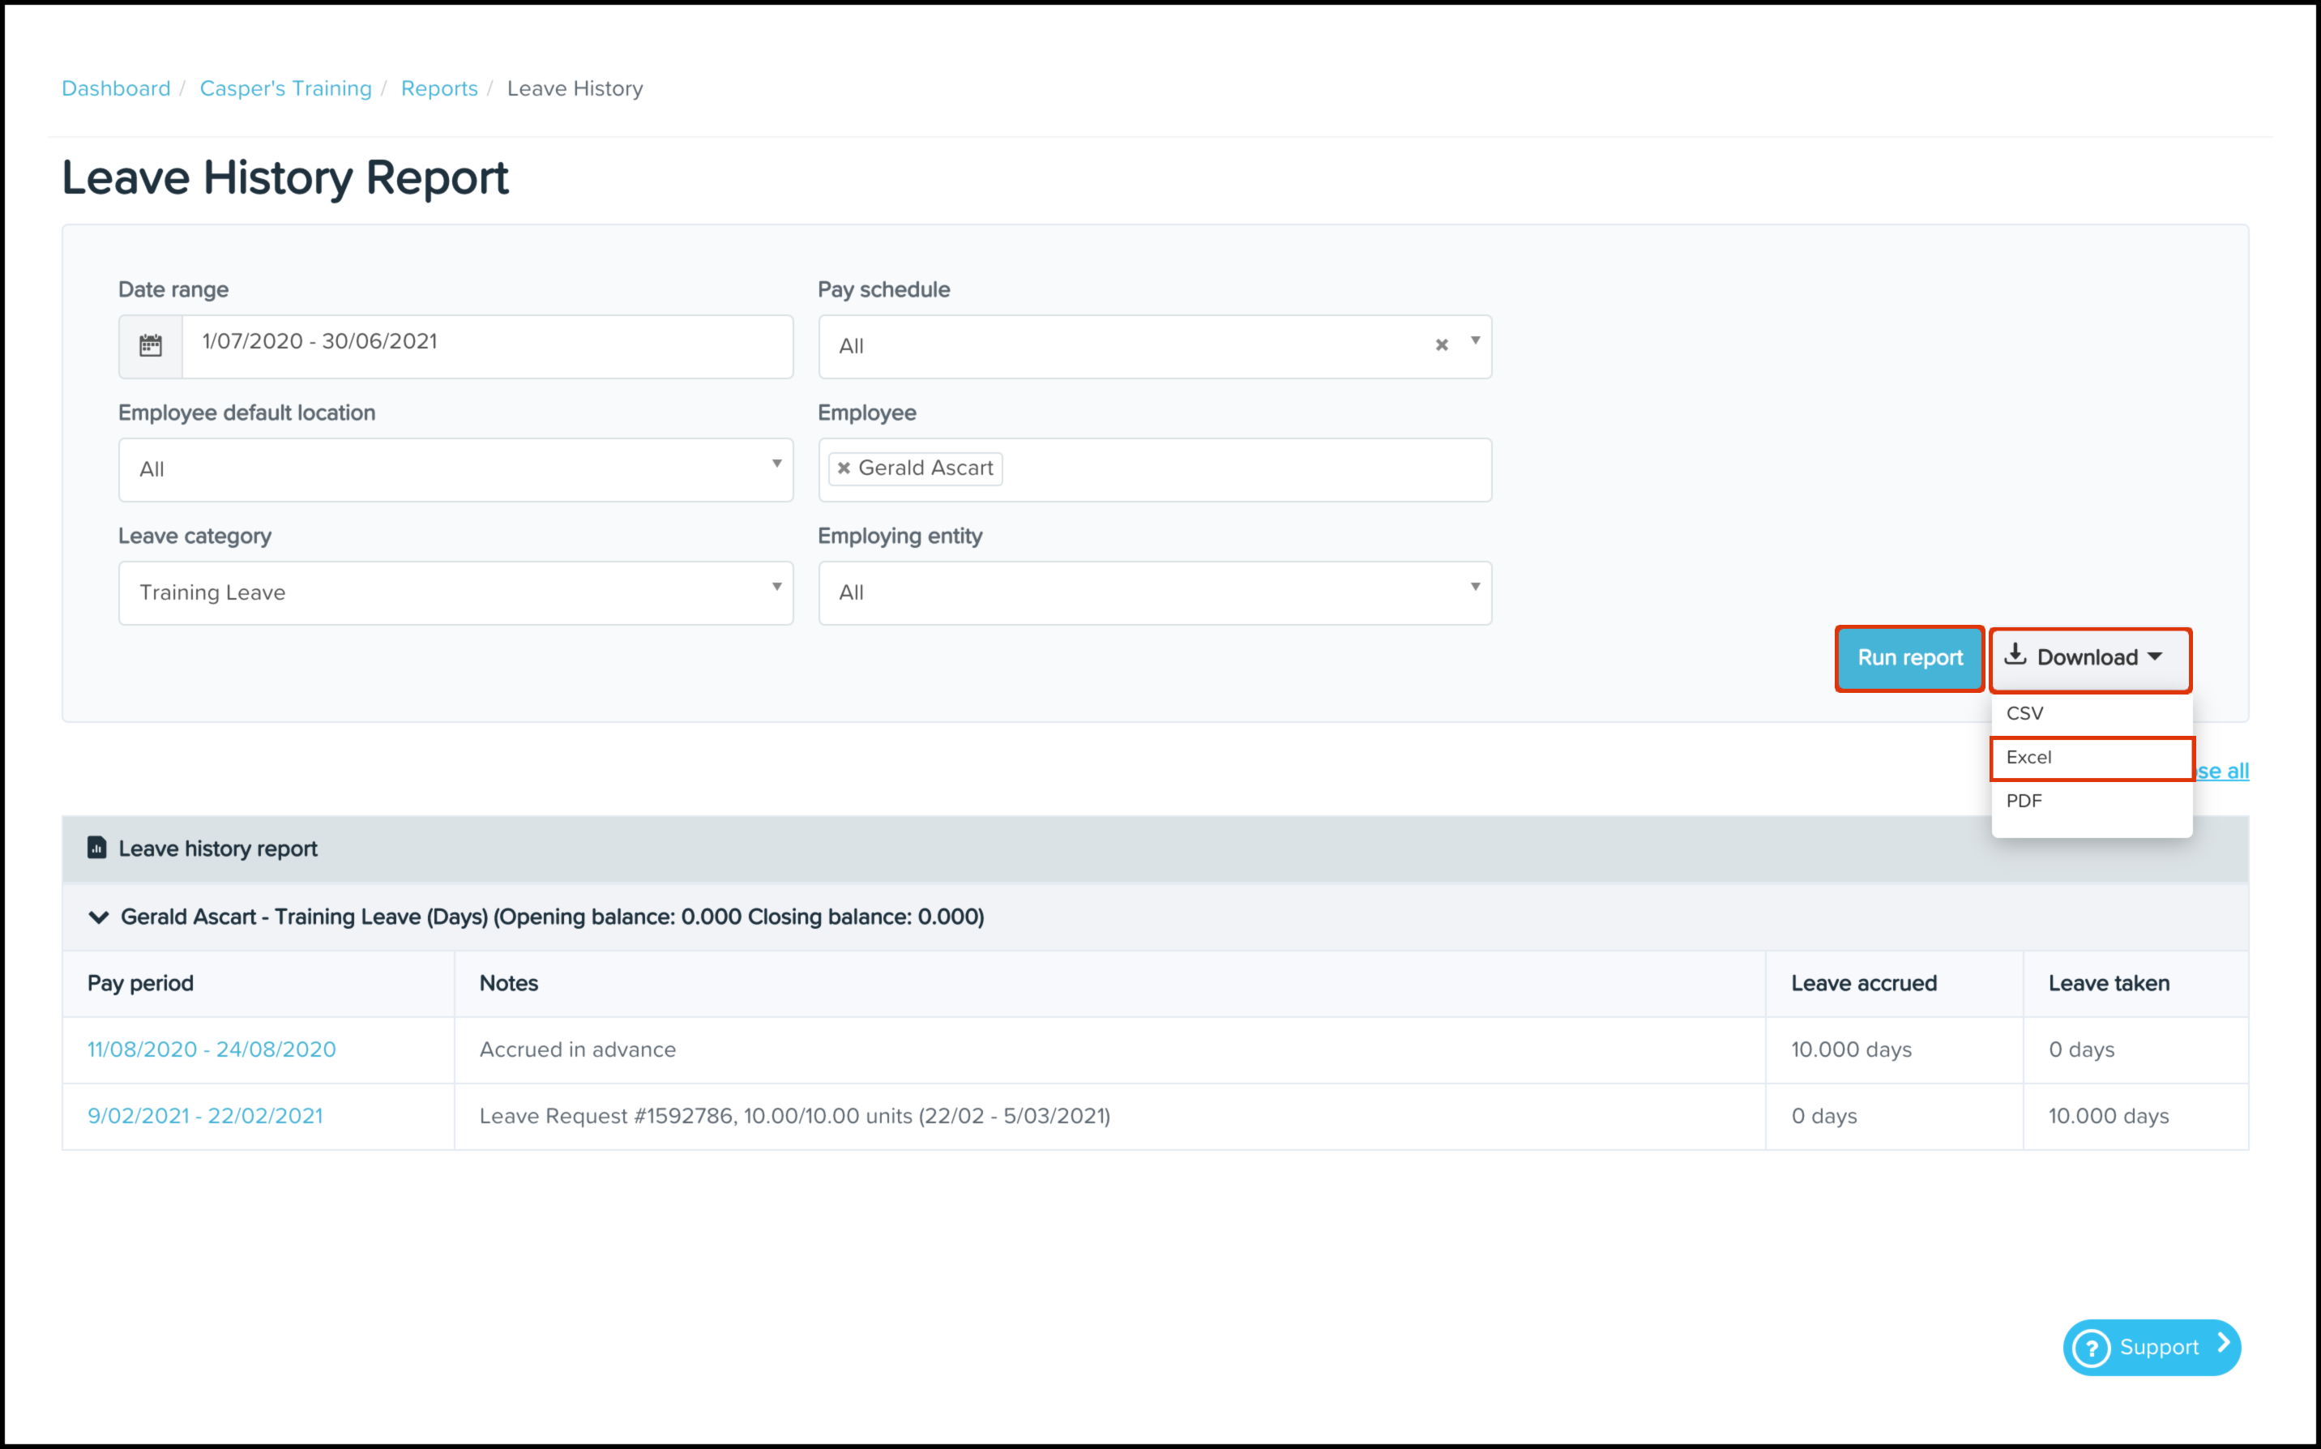Open the Employee default location dropdown
The width and height of the screenshot is (2321, 1449).
(x=455, y=469)
